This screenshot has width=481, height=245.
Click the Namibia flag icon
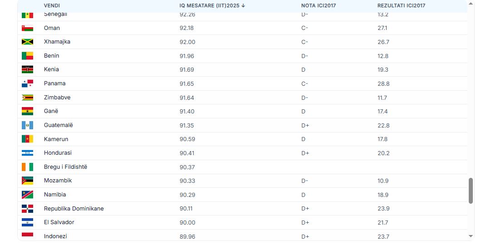27,195
